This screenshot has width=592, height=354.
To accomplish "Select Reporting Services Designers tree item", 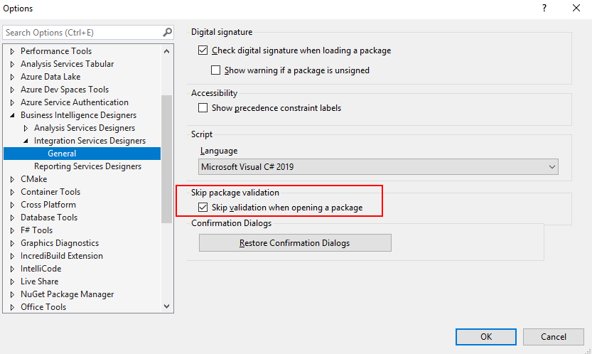I will 87,166.
